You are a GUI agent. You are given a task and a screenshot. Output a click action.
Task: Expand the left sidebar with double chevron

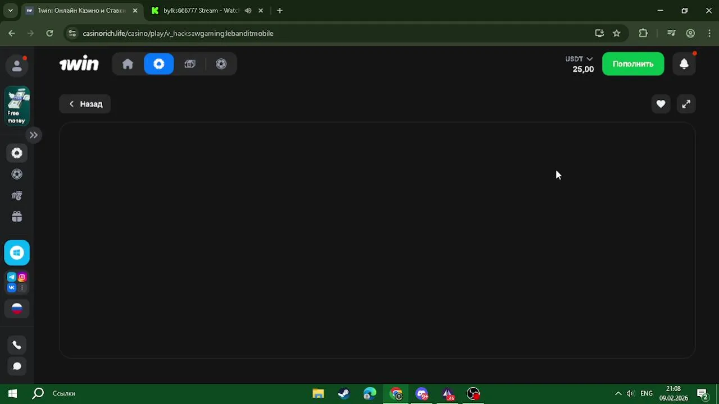34,135
